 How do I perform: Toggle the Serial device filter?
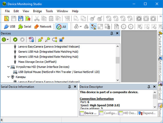(25, 27)
